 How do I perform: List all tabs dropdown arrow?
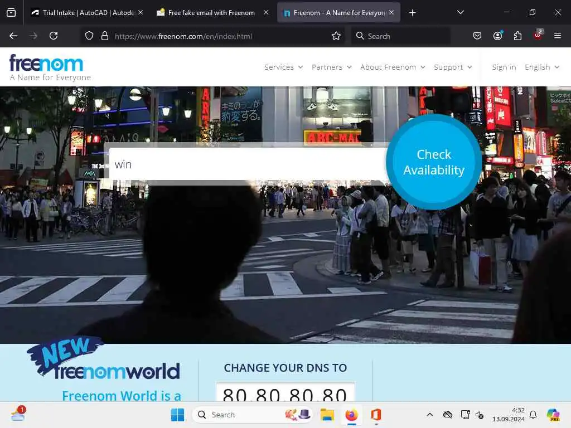[x=461, y=12]
